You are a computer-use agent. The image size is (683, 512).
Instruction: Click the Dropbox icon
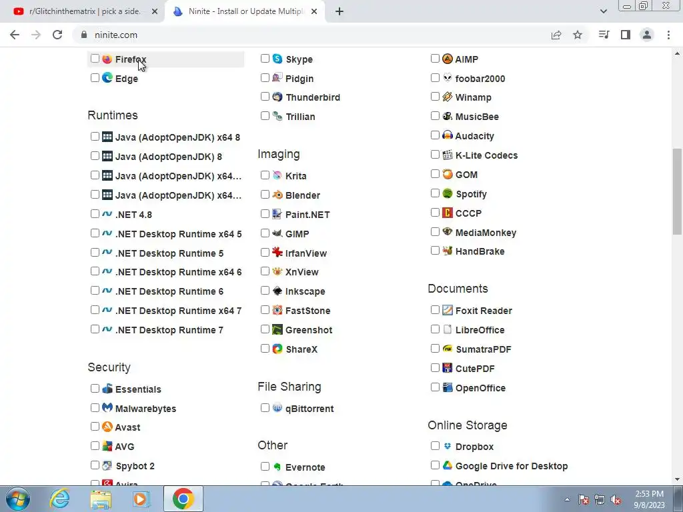click(448, 446)
